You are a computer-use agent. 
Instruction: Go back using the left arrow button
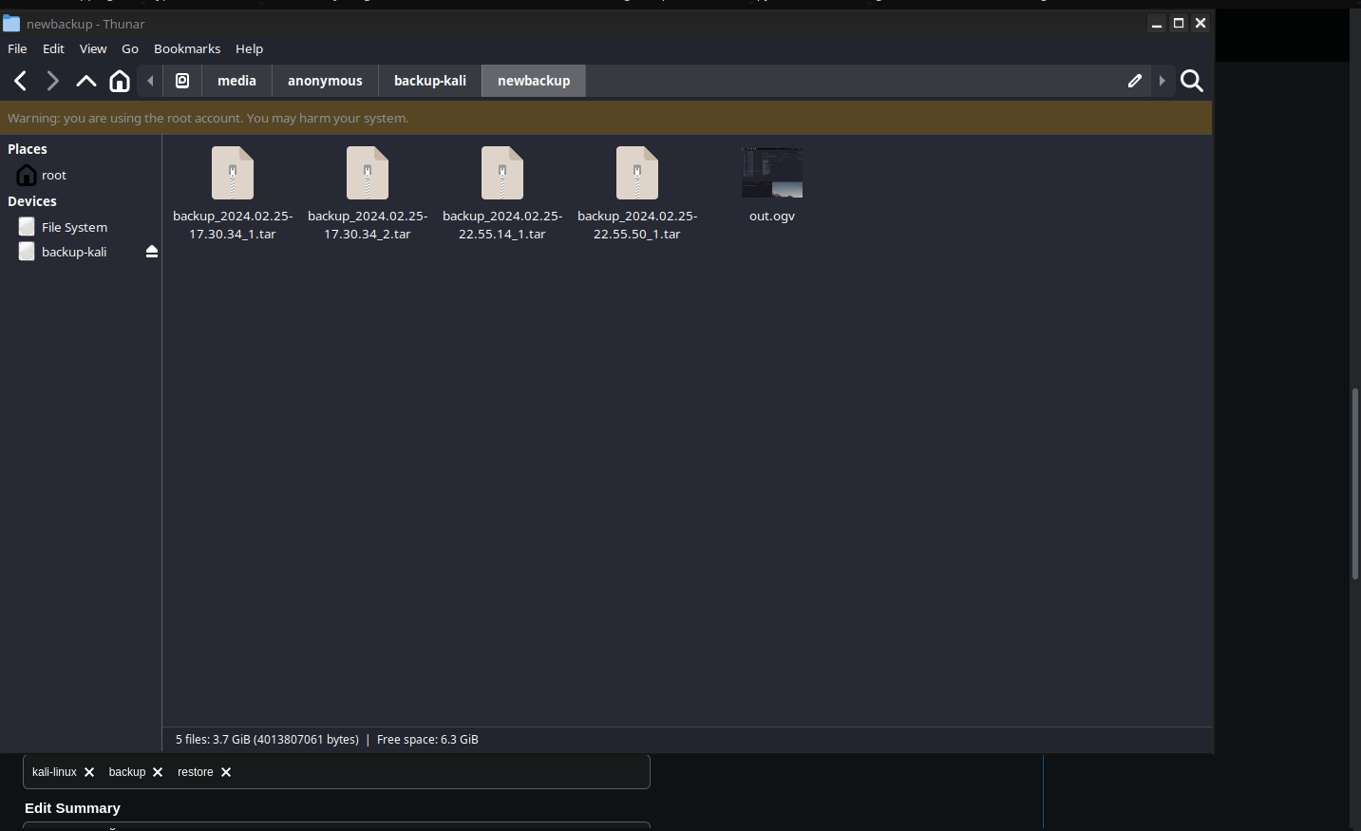tap(21, 81)
